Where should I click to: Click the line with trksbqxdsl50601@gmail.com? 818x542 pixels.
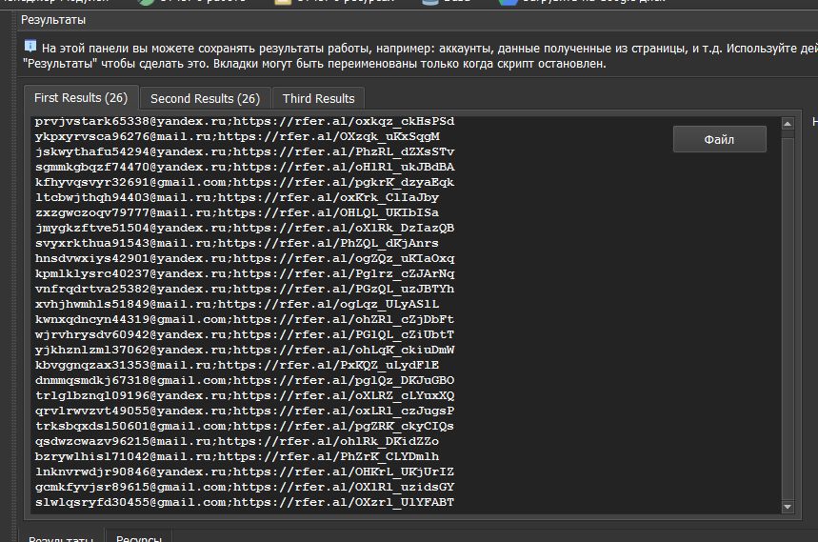point(245,426)
